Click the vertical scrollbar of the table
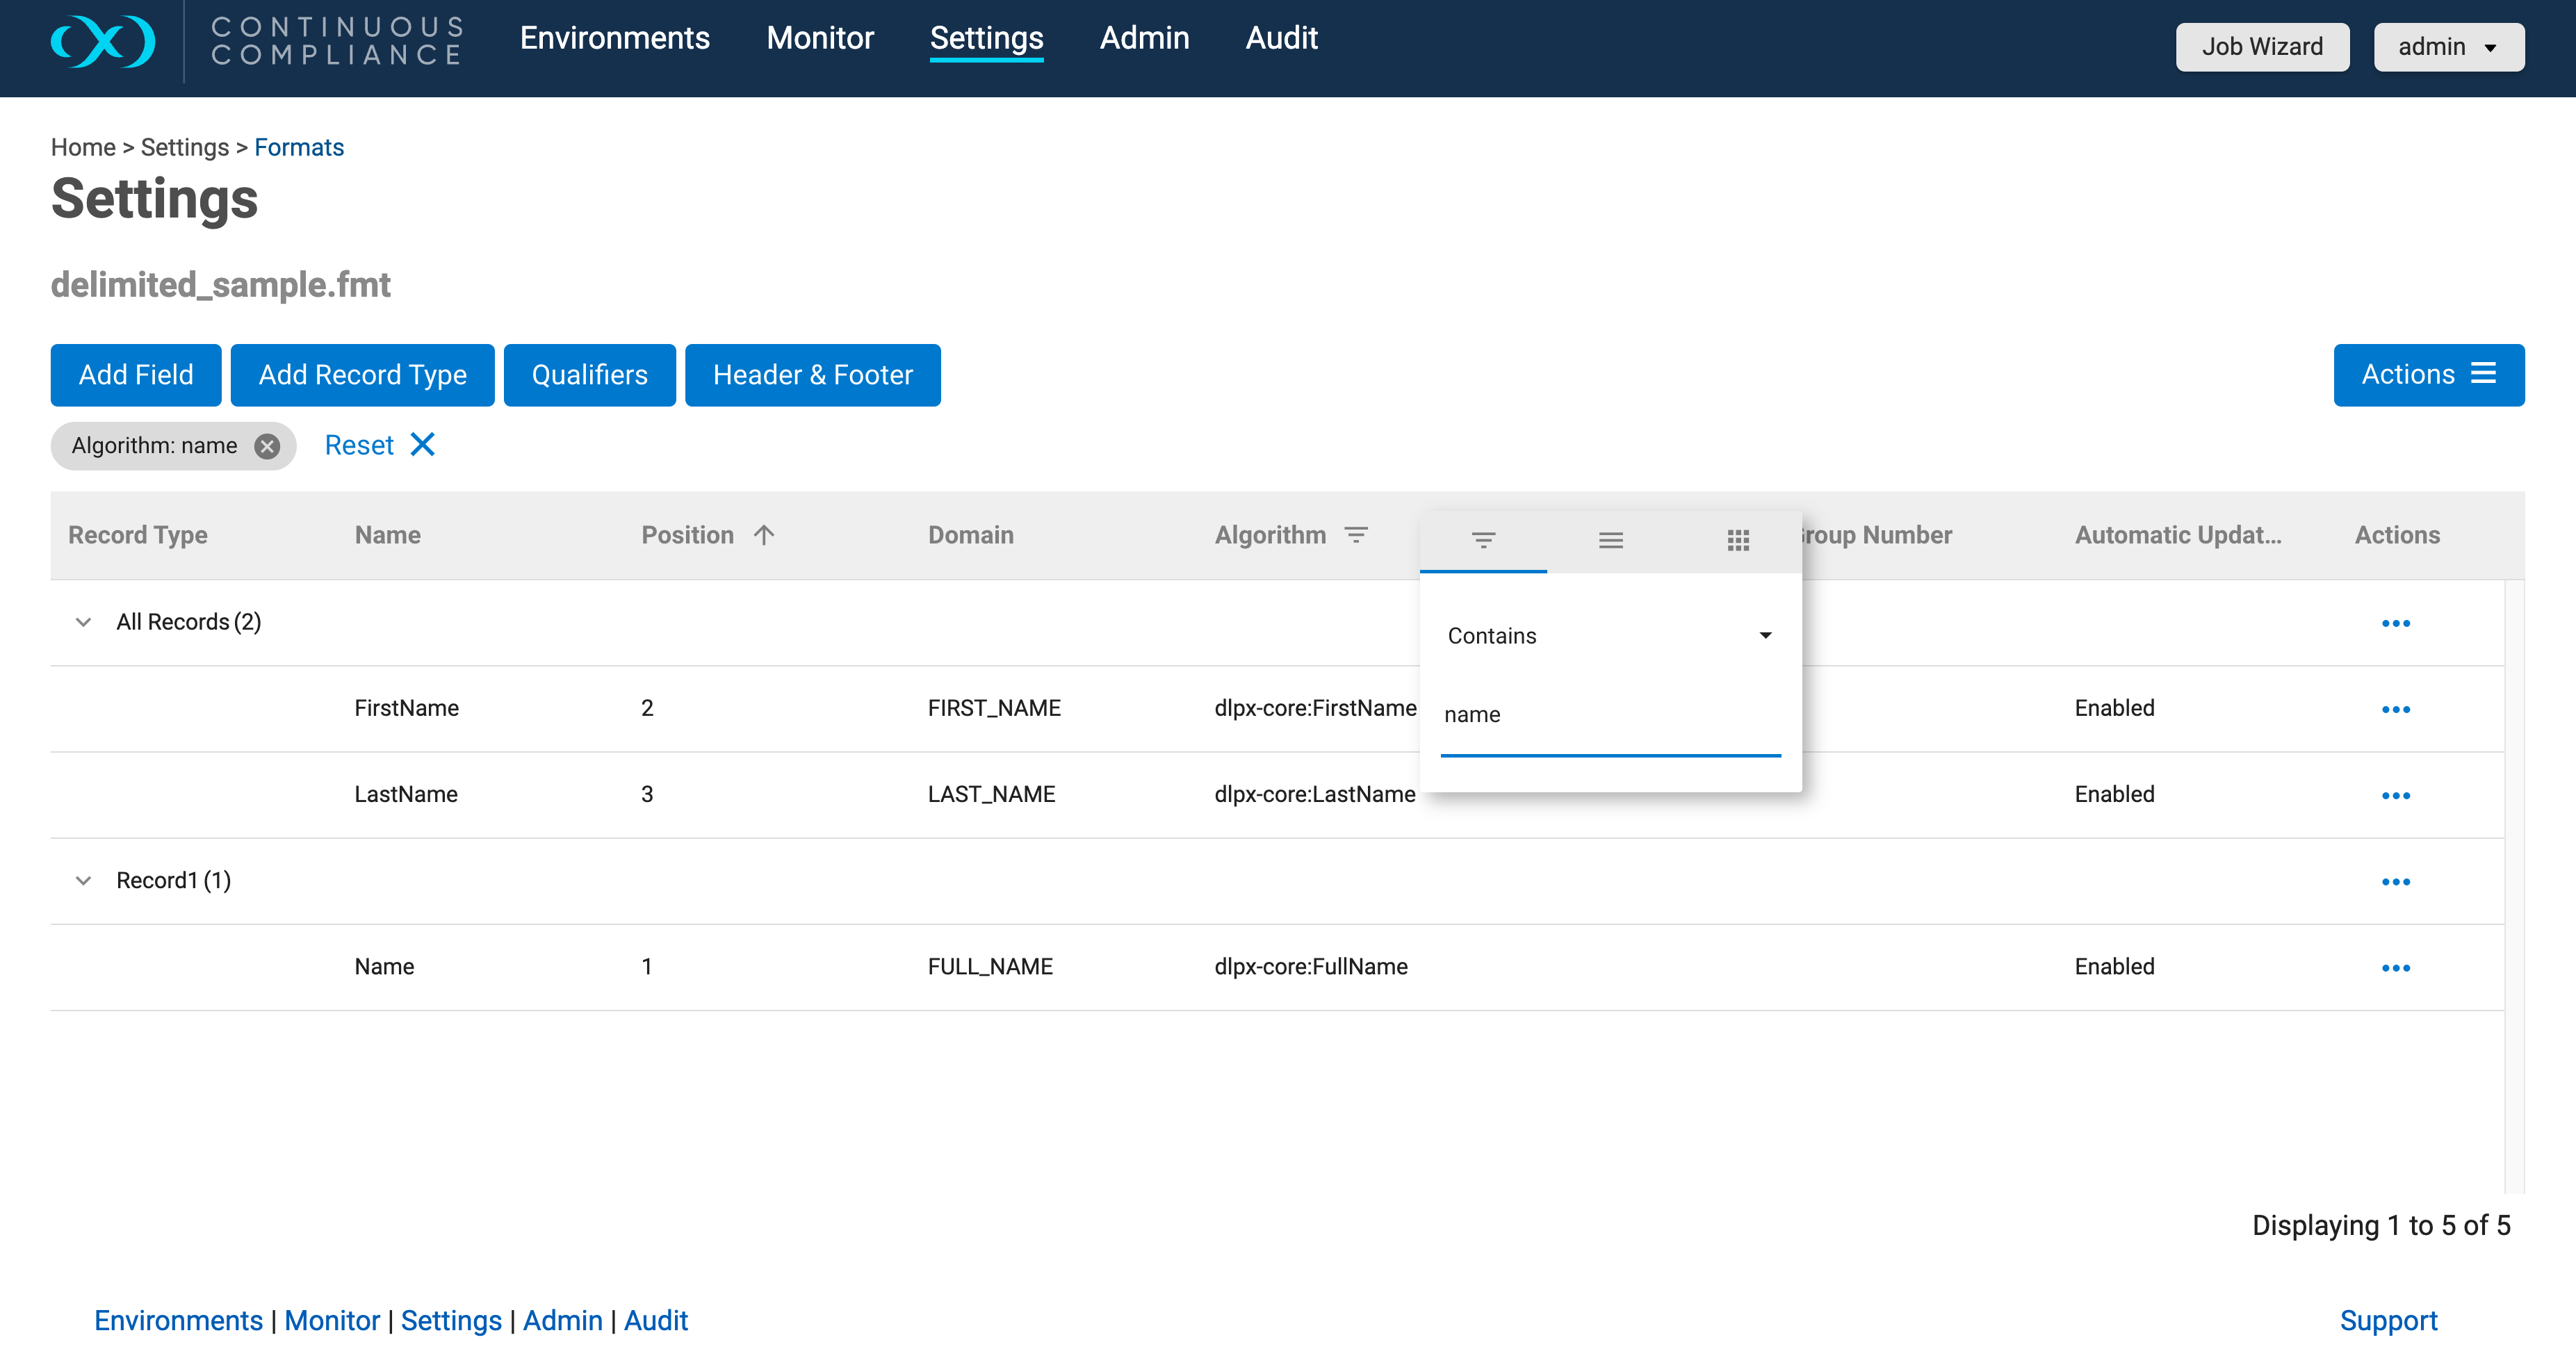Screen dimensions: 2576x1358 tap(2514, 886)
